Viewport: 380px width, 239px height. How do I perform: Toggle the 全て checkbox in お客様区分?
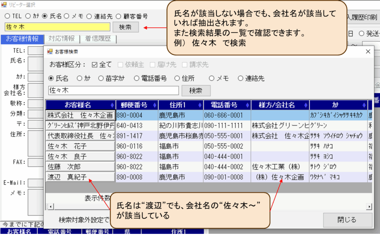94,64
